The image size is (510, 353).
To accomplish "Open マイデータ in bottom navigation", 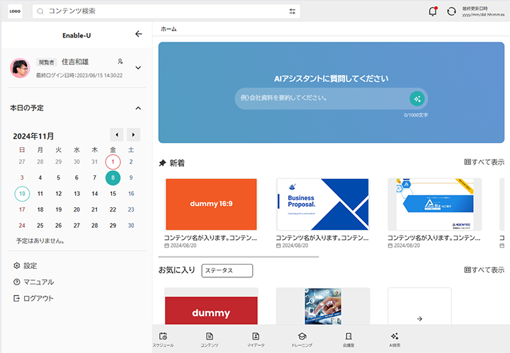I will click(256, 340).
